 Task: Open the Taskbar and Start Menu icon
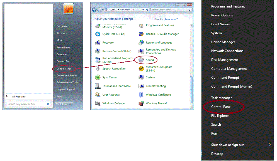pyautogui.click(x=98, y=86)
